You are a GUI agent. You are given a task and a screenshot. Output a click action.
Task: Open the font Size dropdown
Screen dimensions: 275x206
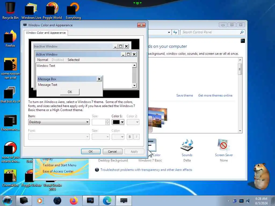click(101, 137)
